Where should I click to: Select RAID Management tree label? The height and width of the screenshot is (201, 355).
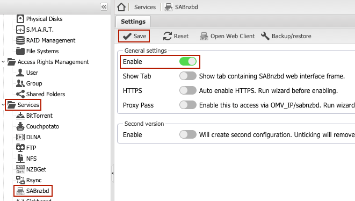click(50, 40)
